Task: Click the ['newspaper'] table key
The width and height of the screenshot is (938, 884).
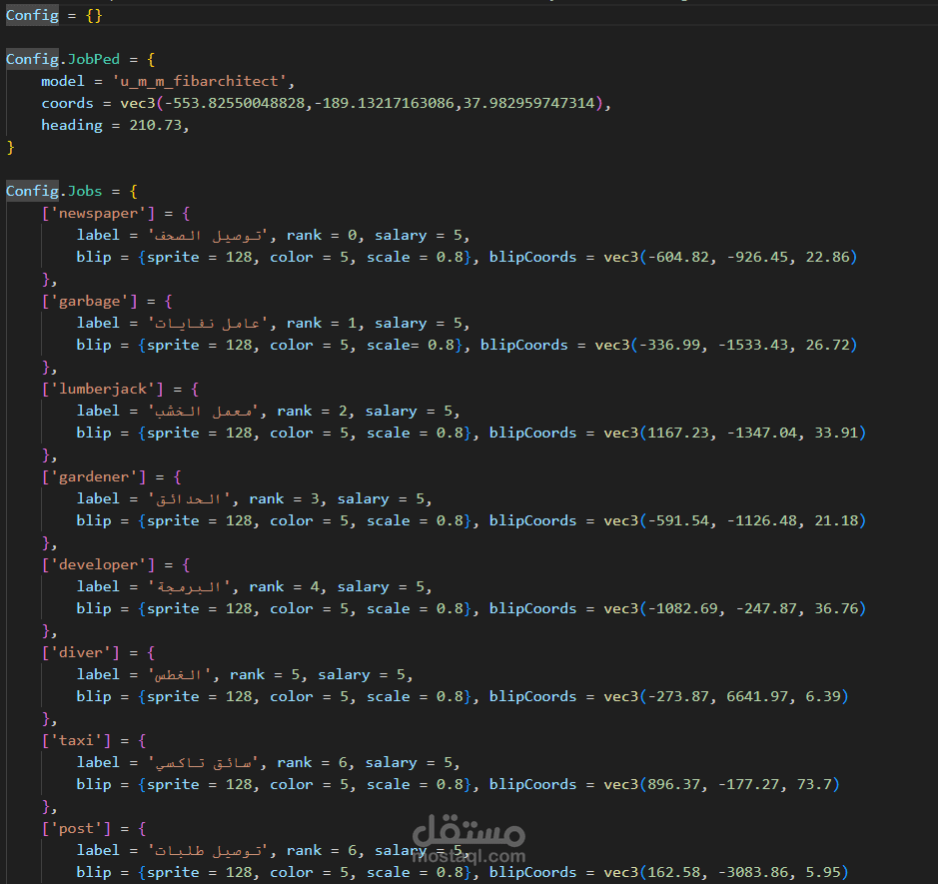Action: pos(98,214)
